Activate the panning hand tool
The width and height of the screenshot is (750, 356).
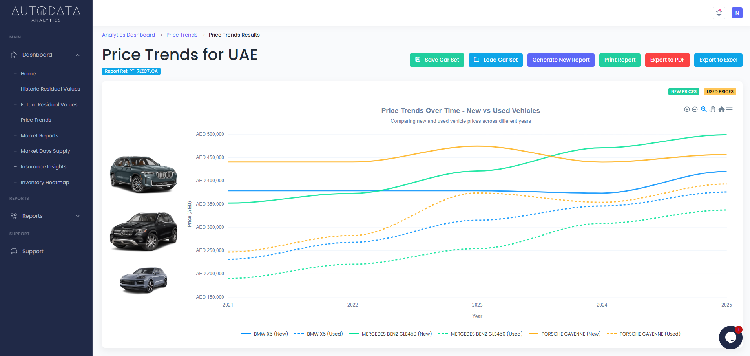712,110
